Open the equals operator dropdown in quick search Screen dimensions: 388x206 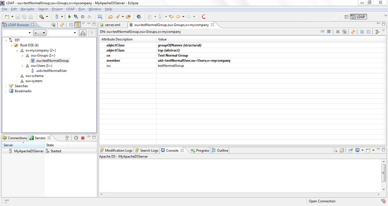[x=40, y=33]
